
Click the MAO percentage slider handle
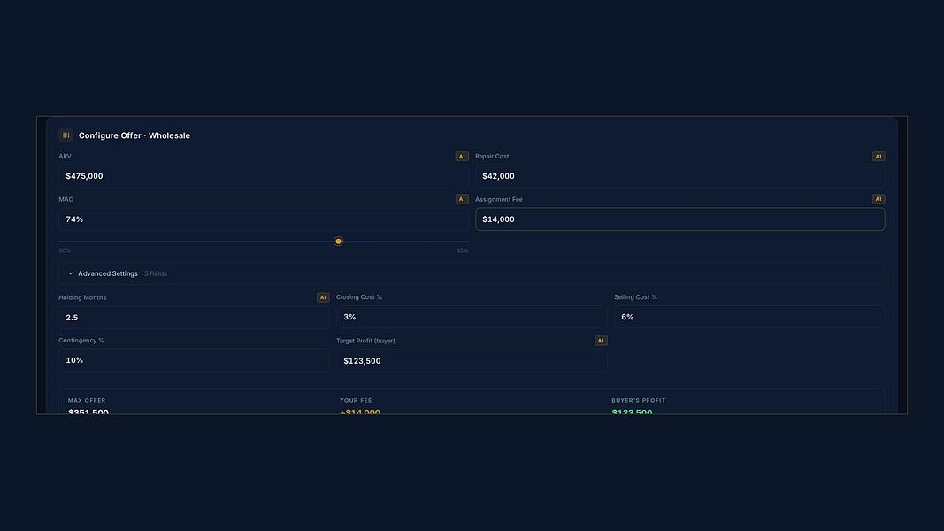pyautogui.click(x=338, y=242)
